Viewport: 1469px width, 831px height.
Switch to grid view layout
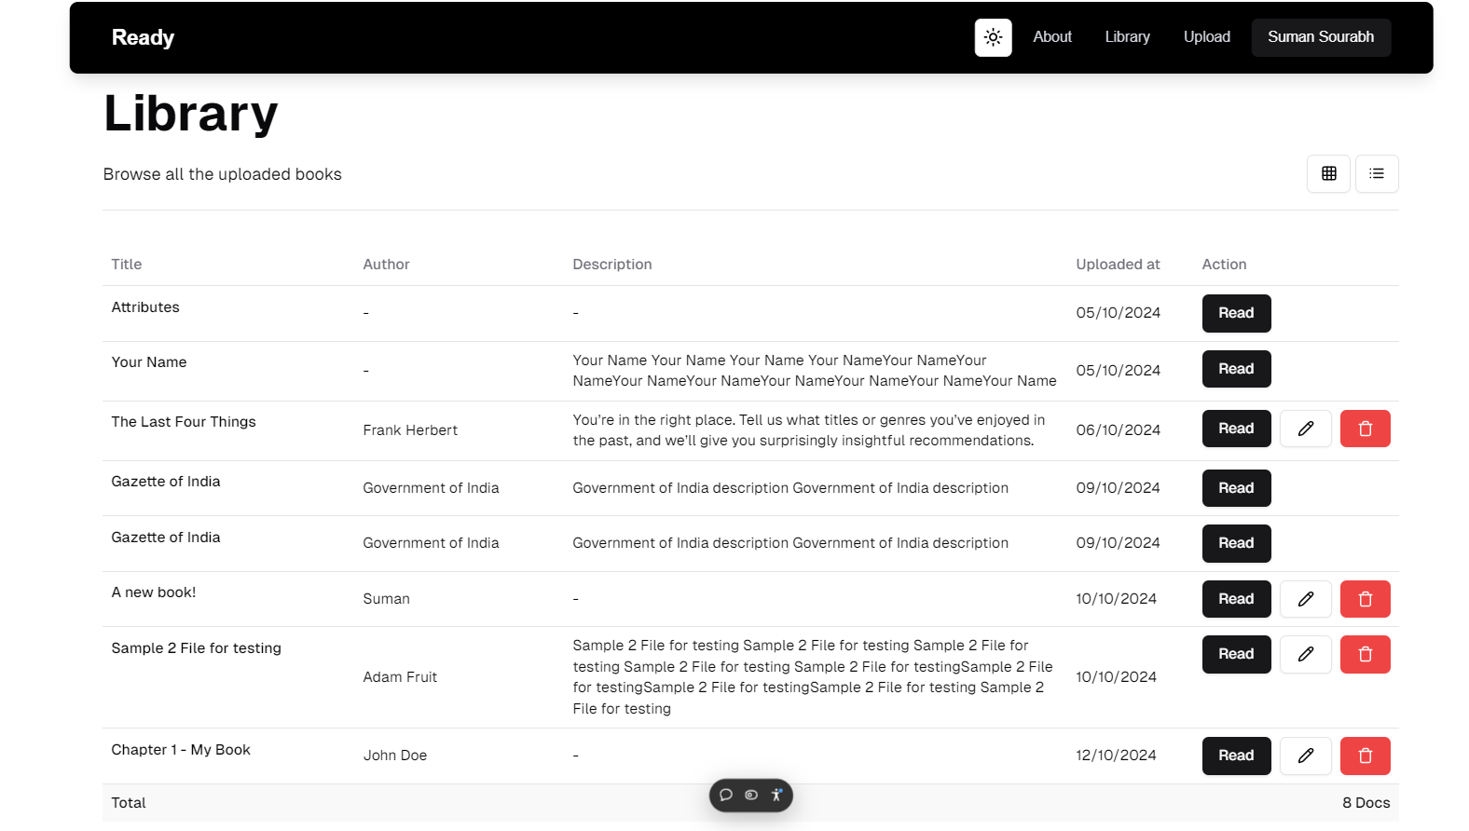[x=1328, y=173]
